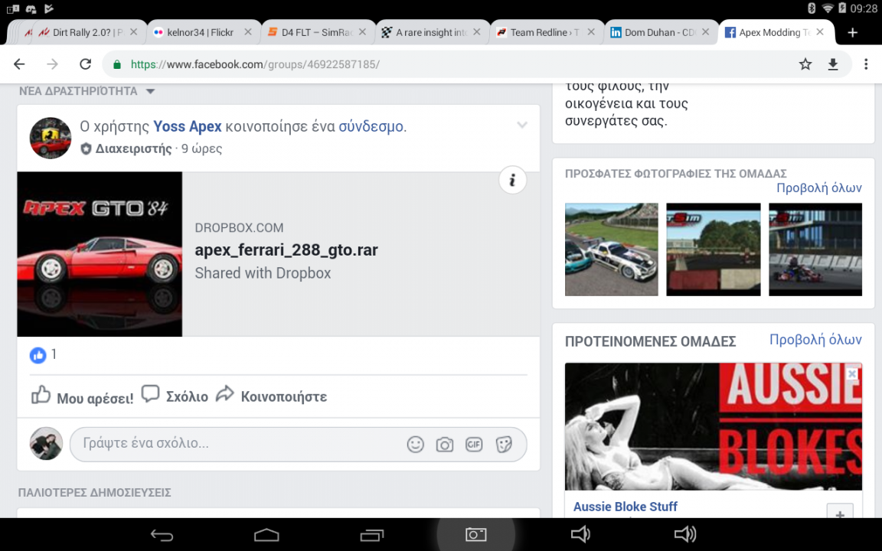
Task: Open the post options chevron
Action: [x=521, y=125]
